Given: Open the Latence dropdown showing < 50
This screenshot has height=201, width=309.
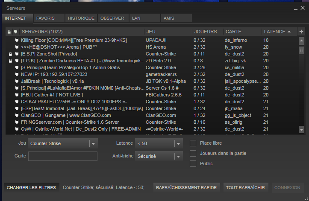Looking at the screenshot, I should click(x=159, y=143).
